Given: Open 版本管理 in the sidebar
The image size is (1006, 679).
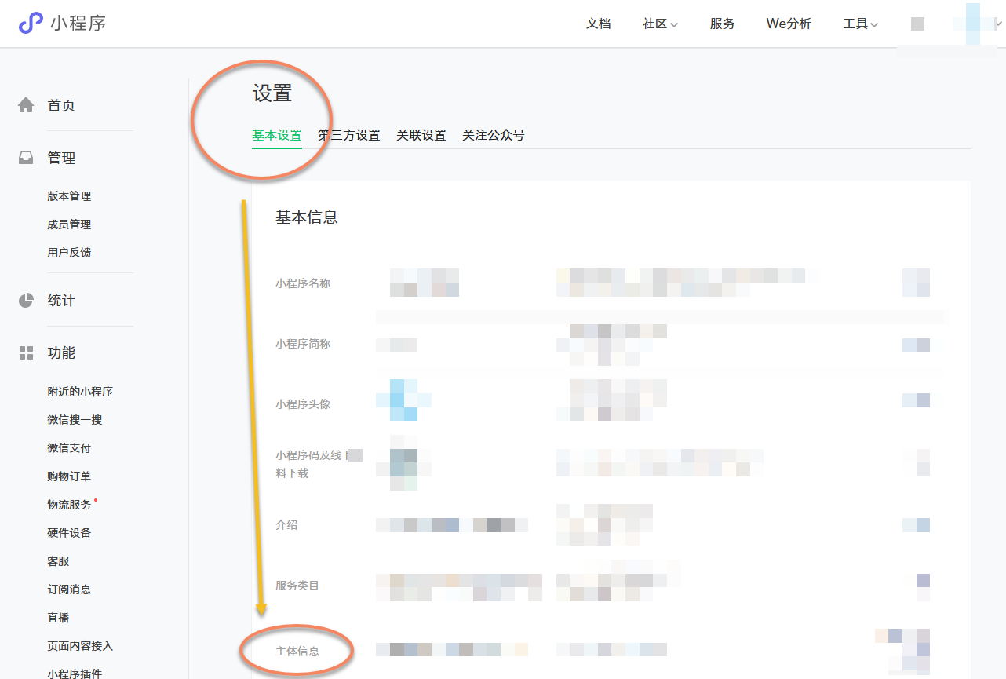Looking at the screenshot, I should coord(69,196).
